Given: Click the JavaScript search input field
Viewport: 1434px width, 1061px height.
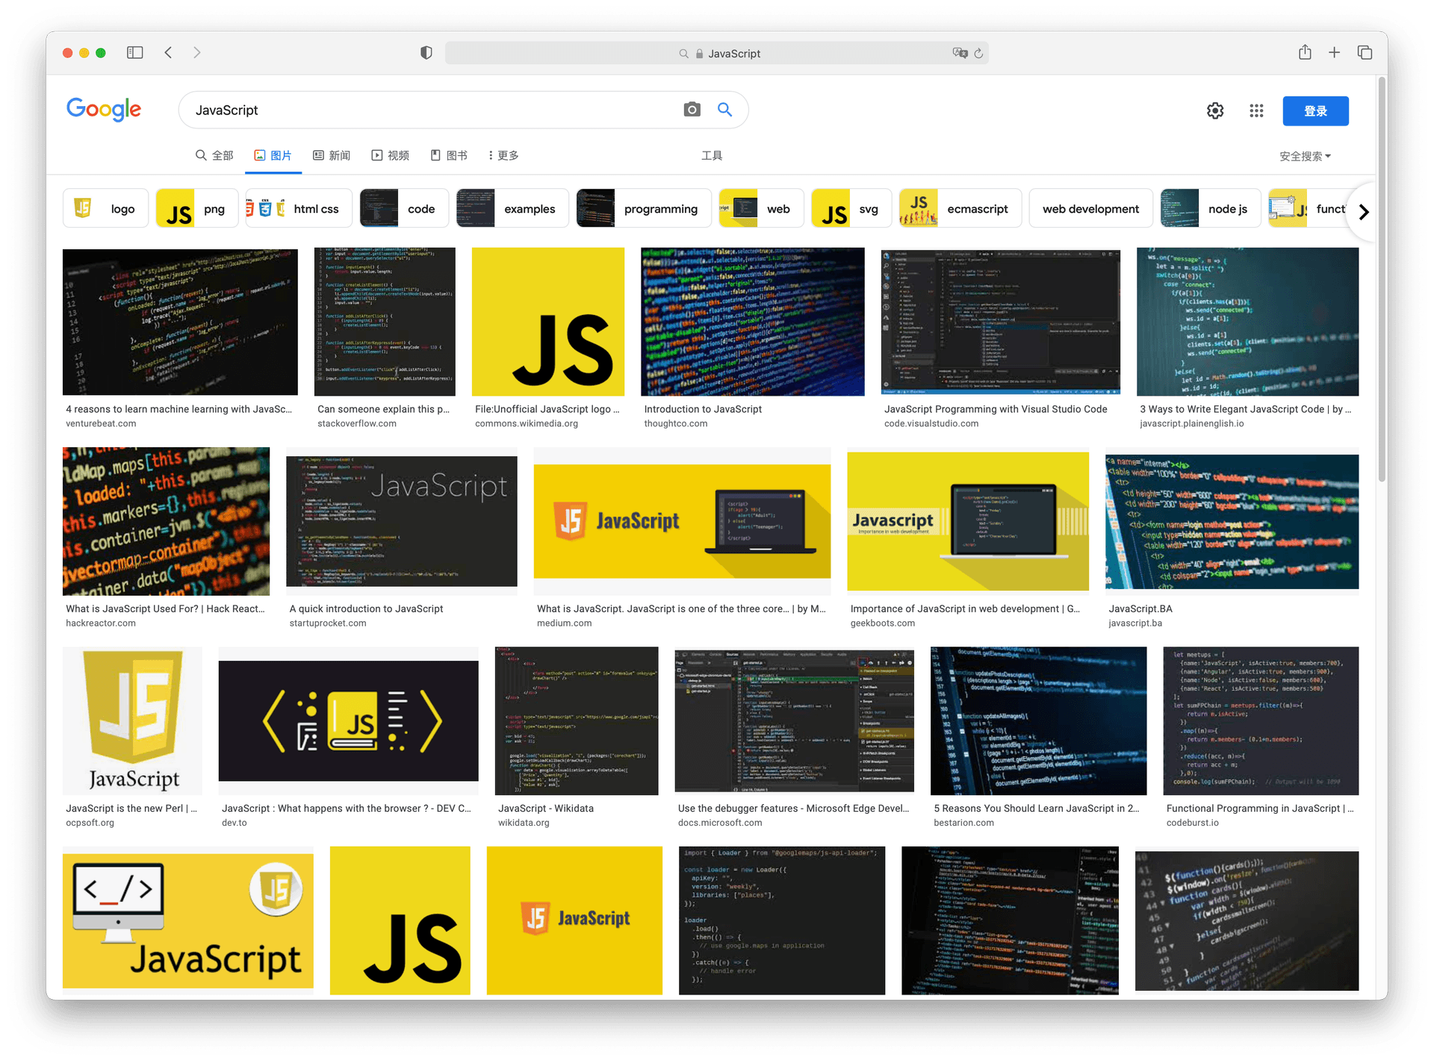Looking at the screenshot, I should (433, 110).
